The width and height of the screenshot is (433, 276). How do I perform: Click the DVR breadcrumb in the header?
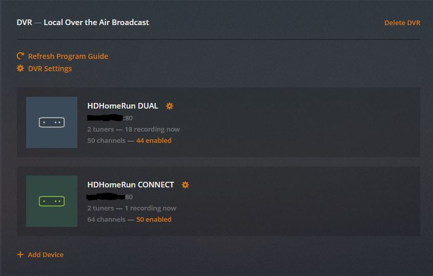coord(24,23)
